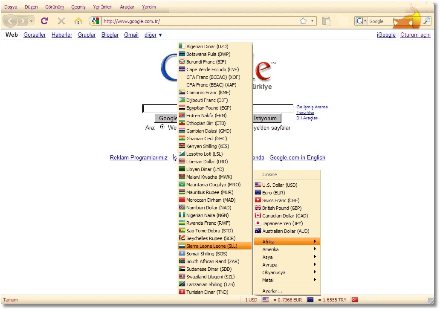Select the Web search radio button
The image size is (440, 310).
[x=162, y=127]
